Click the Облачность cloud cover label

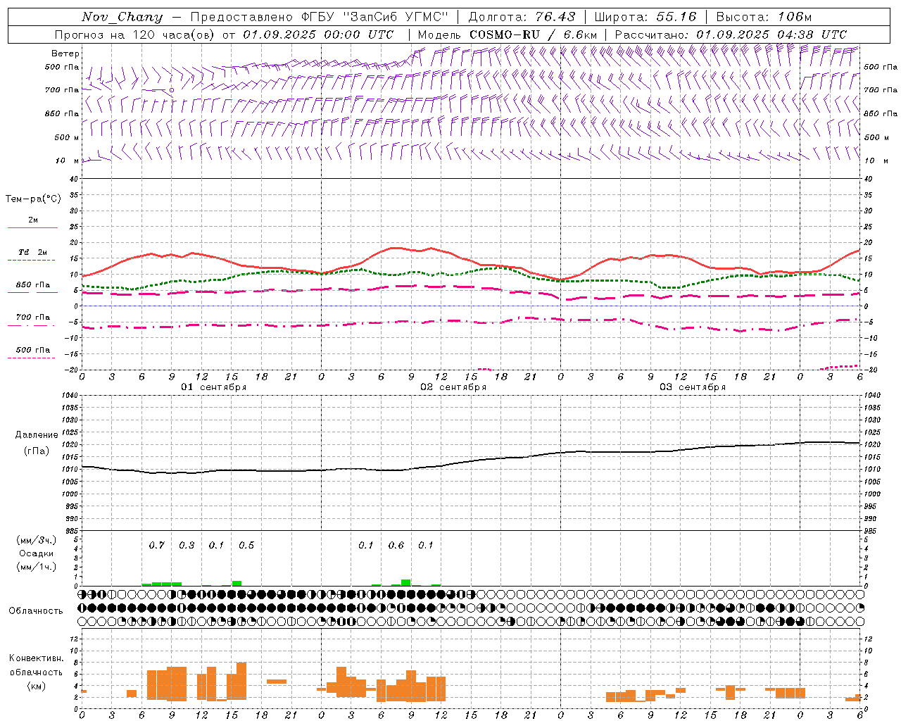point(36,611)
